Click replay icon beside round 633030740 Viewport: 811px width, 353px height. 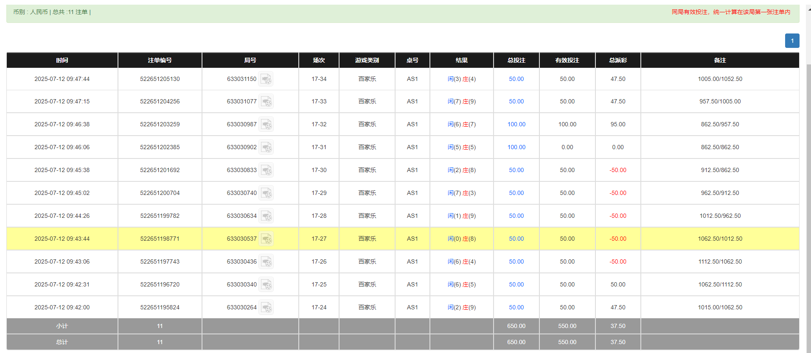266,193
